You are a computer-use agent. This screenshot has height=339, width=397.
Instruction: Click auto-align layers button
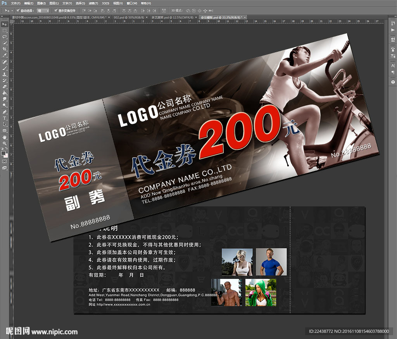pyautogui.click(x=164, y=10)
